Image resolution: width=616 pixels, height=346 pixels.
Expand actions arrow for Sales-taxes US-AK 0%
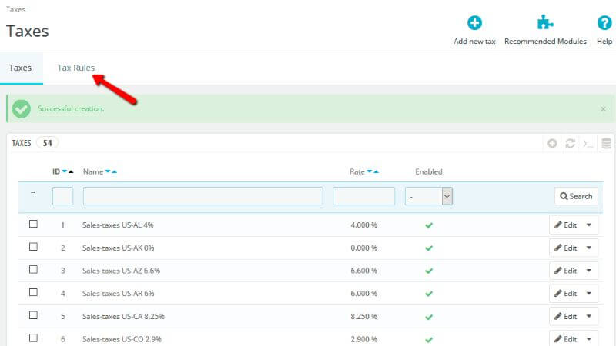(x=589, y=248)
